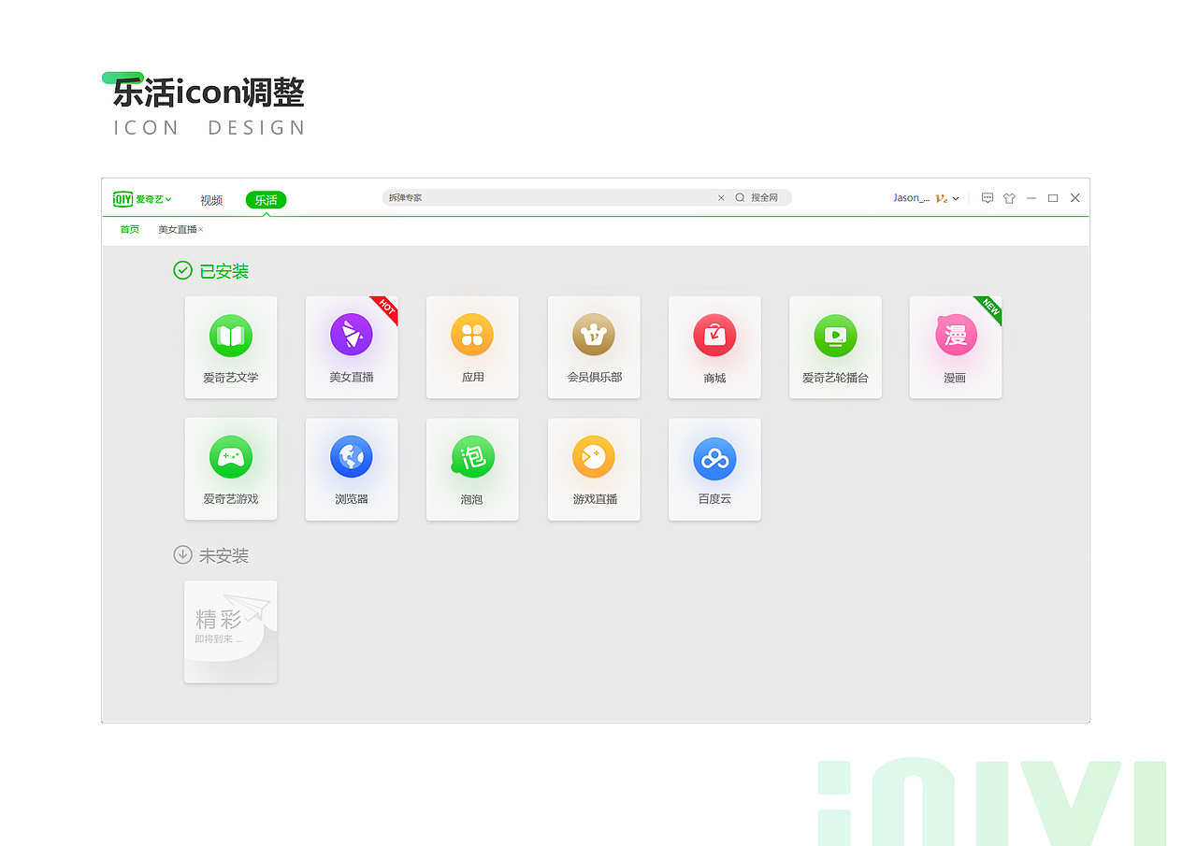The image size is (1197, 846).
Task: Launch the 爱奇艺游戏 gamepad icon
Action: pos(230,457)
